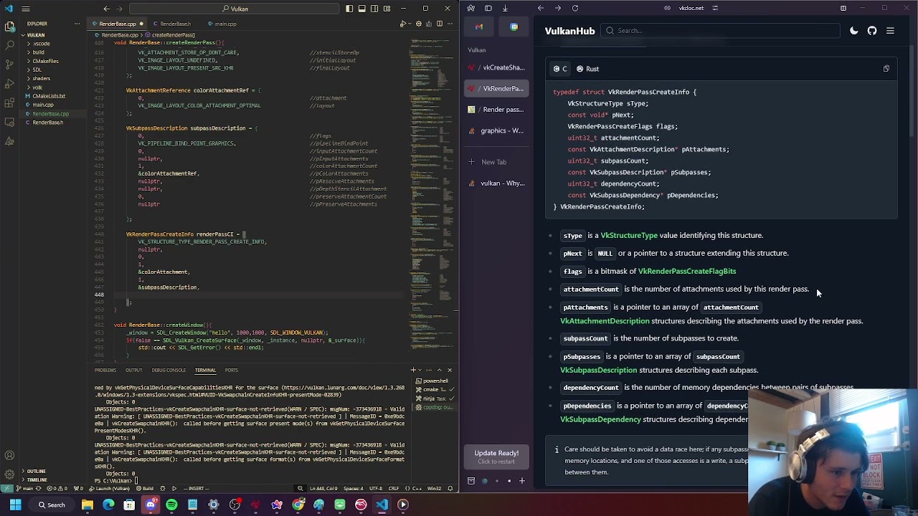Open VulkanHub hamburger menu
The width and height of the screenshot is (918, 516).
[890, 31]
